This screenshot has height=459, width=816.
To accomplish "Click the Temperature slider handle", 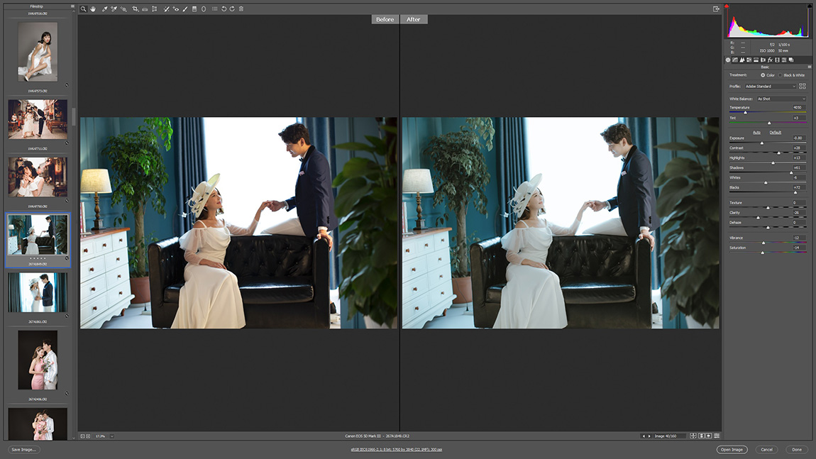I will pyautogui.click(x=745, y=112).
